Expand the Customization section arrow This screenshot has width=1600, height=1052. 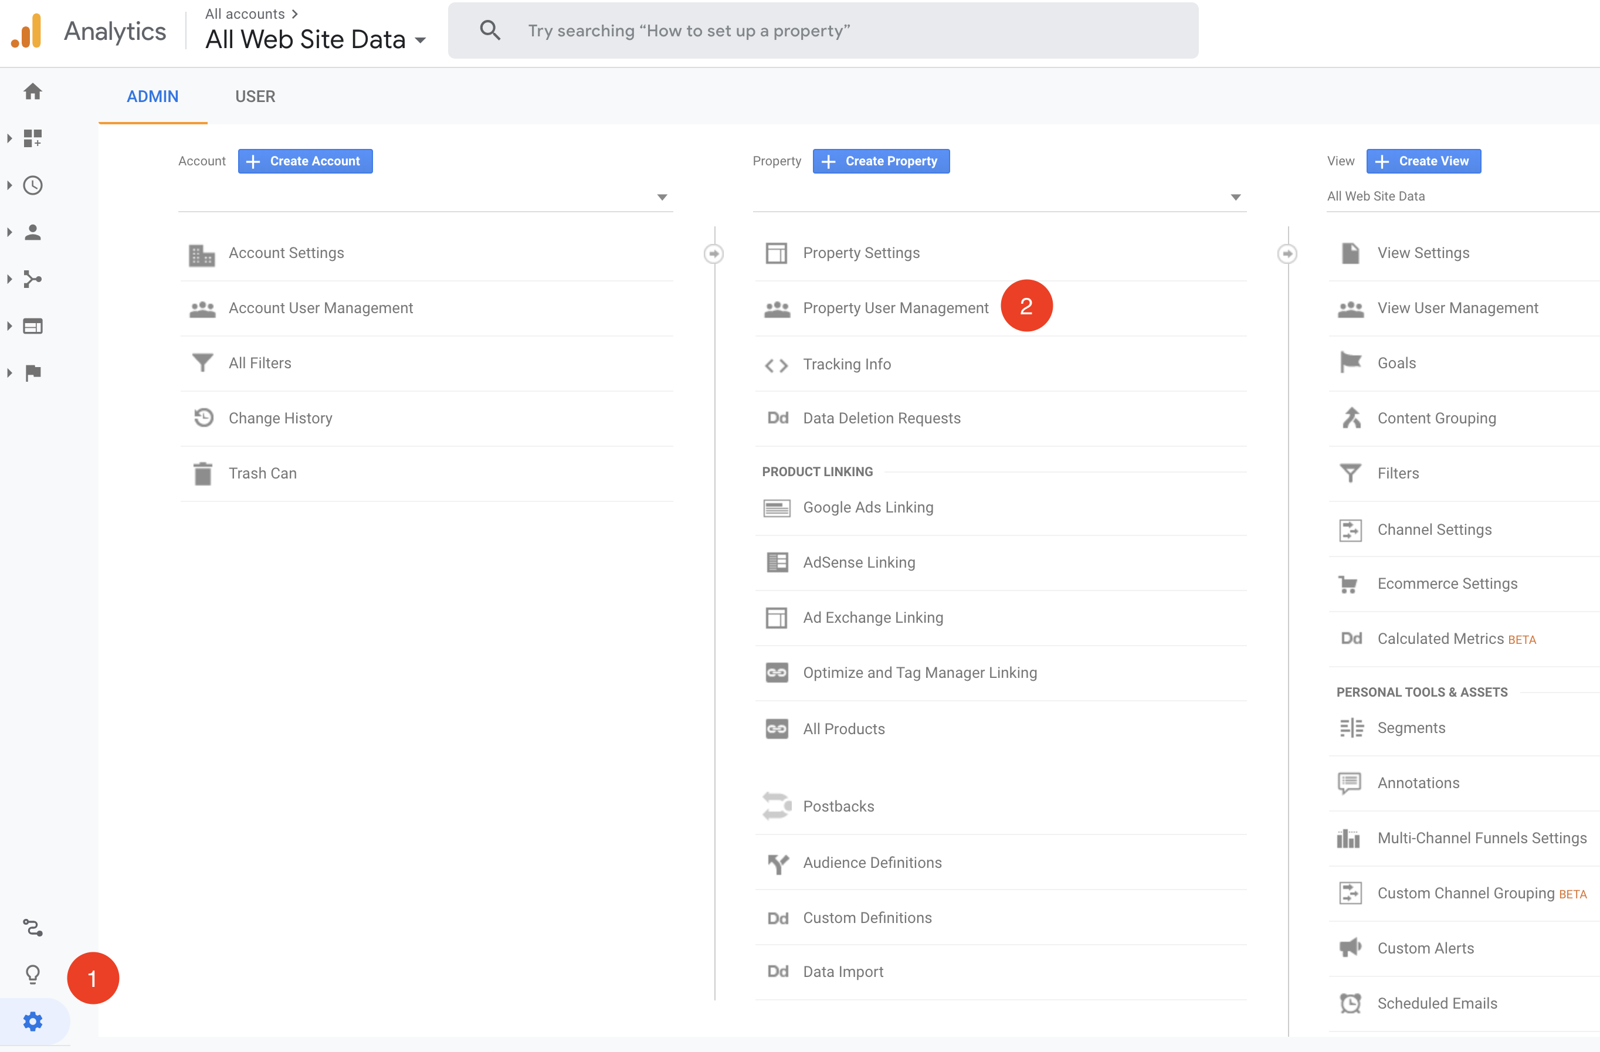point(9,138)
